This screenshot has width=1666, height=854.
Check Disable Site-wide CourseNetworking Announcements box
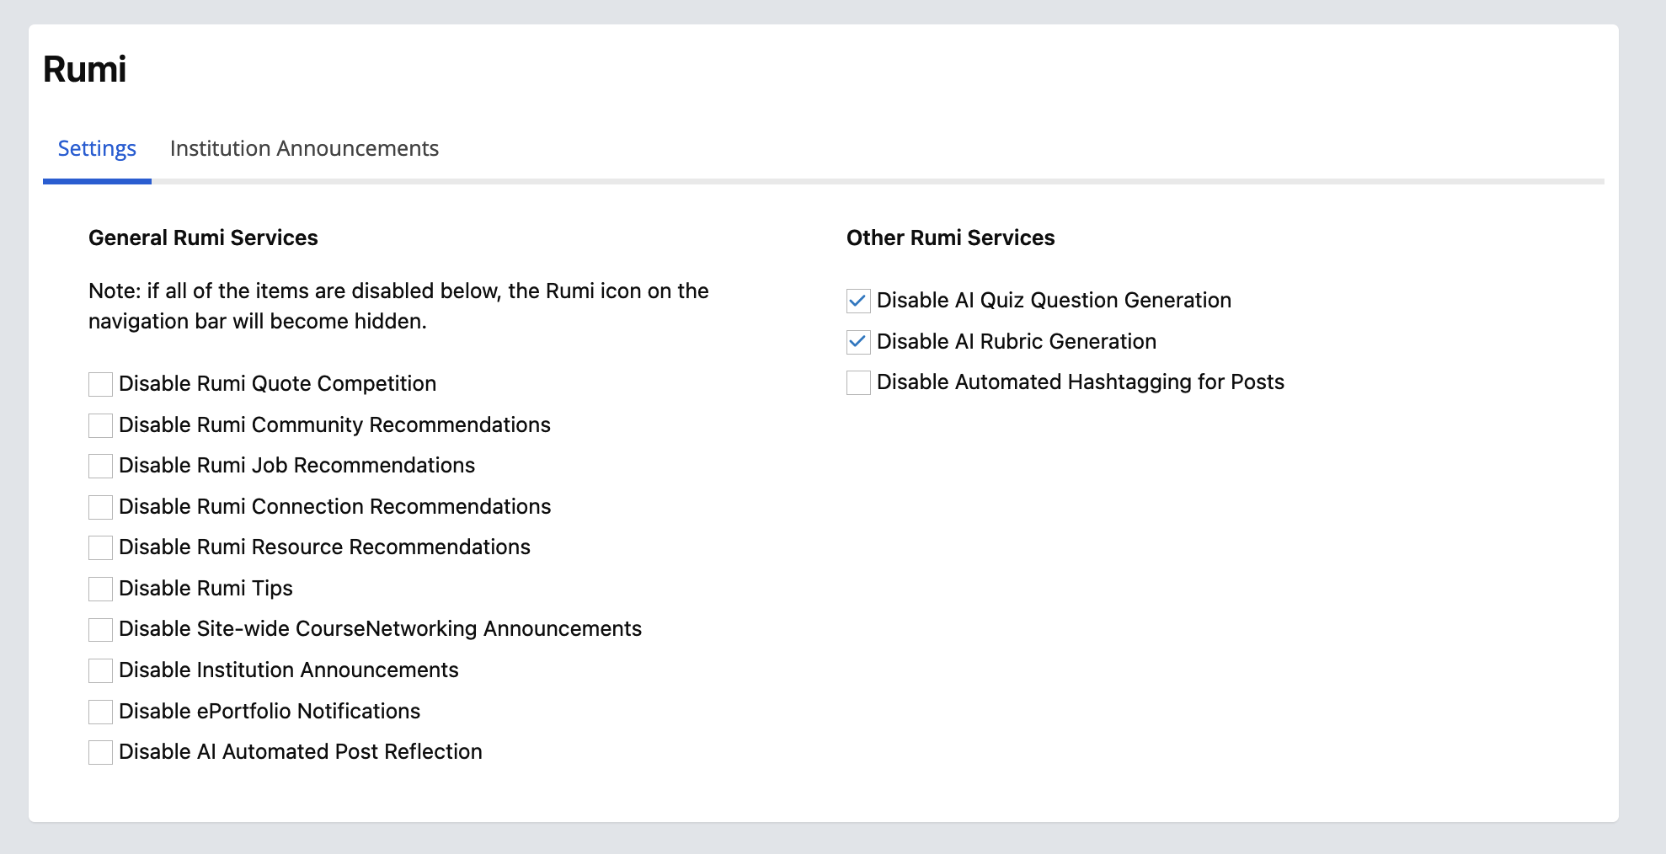[x=101, y=629]
